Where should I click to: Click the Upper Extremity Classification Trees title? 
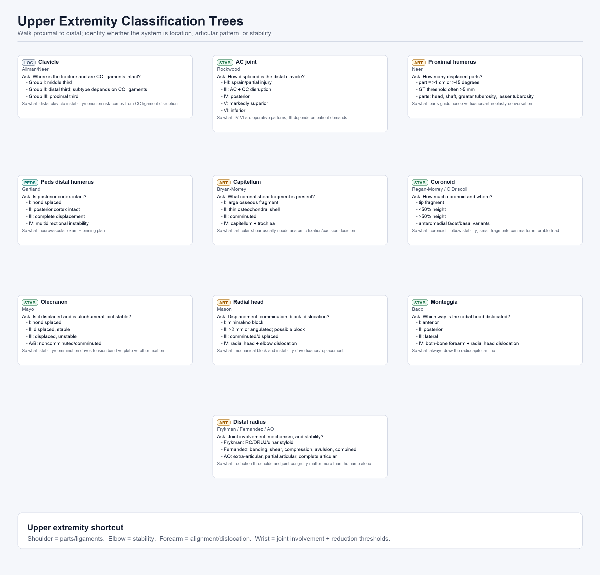[130, 21]
